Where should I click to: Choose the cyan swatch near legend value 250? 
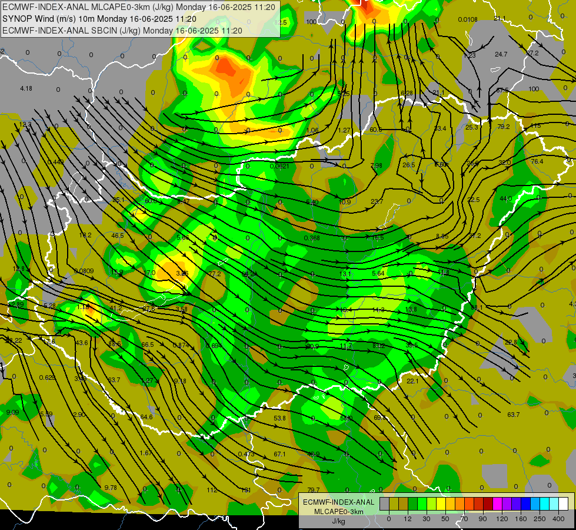pos(545,504)
